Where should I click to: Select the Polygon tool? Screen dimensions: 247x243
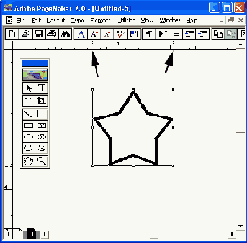pyautogui.click(x=29, y=148)
